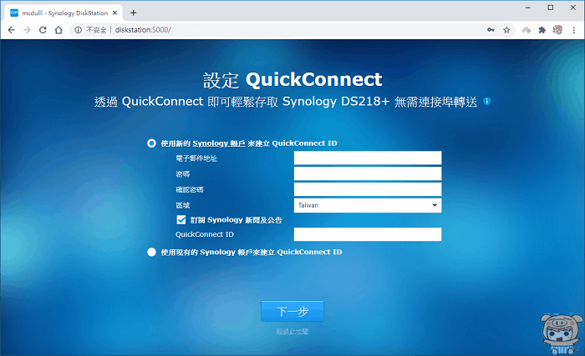Click the email address input field
The width and height of the screenshot is (585, 356).
(x=368, y=158)
